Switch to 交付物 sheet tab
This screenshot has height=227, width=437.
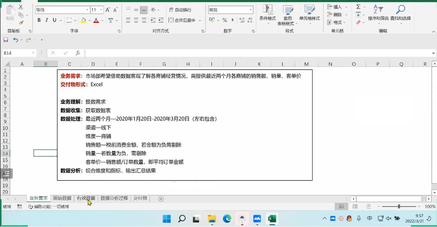[140, 198]
